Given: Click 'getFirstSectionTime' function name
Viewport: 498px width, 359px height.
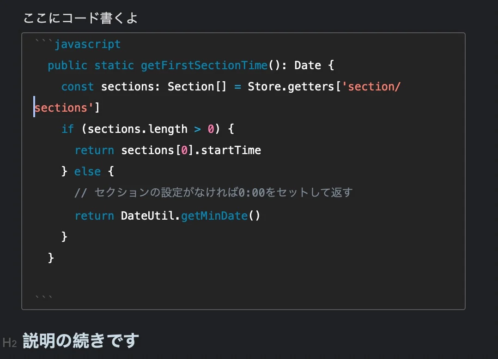Looking at the screenshot, I should [204, 66].
